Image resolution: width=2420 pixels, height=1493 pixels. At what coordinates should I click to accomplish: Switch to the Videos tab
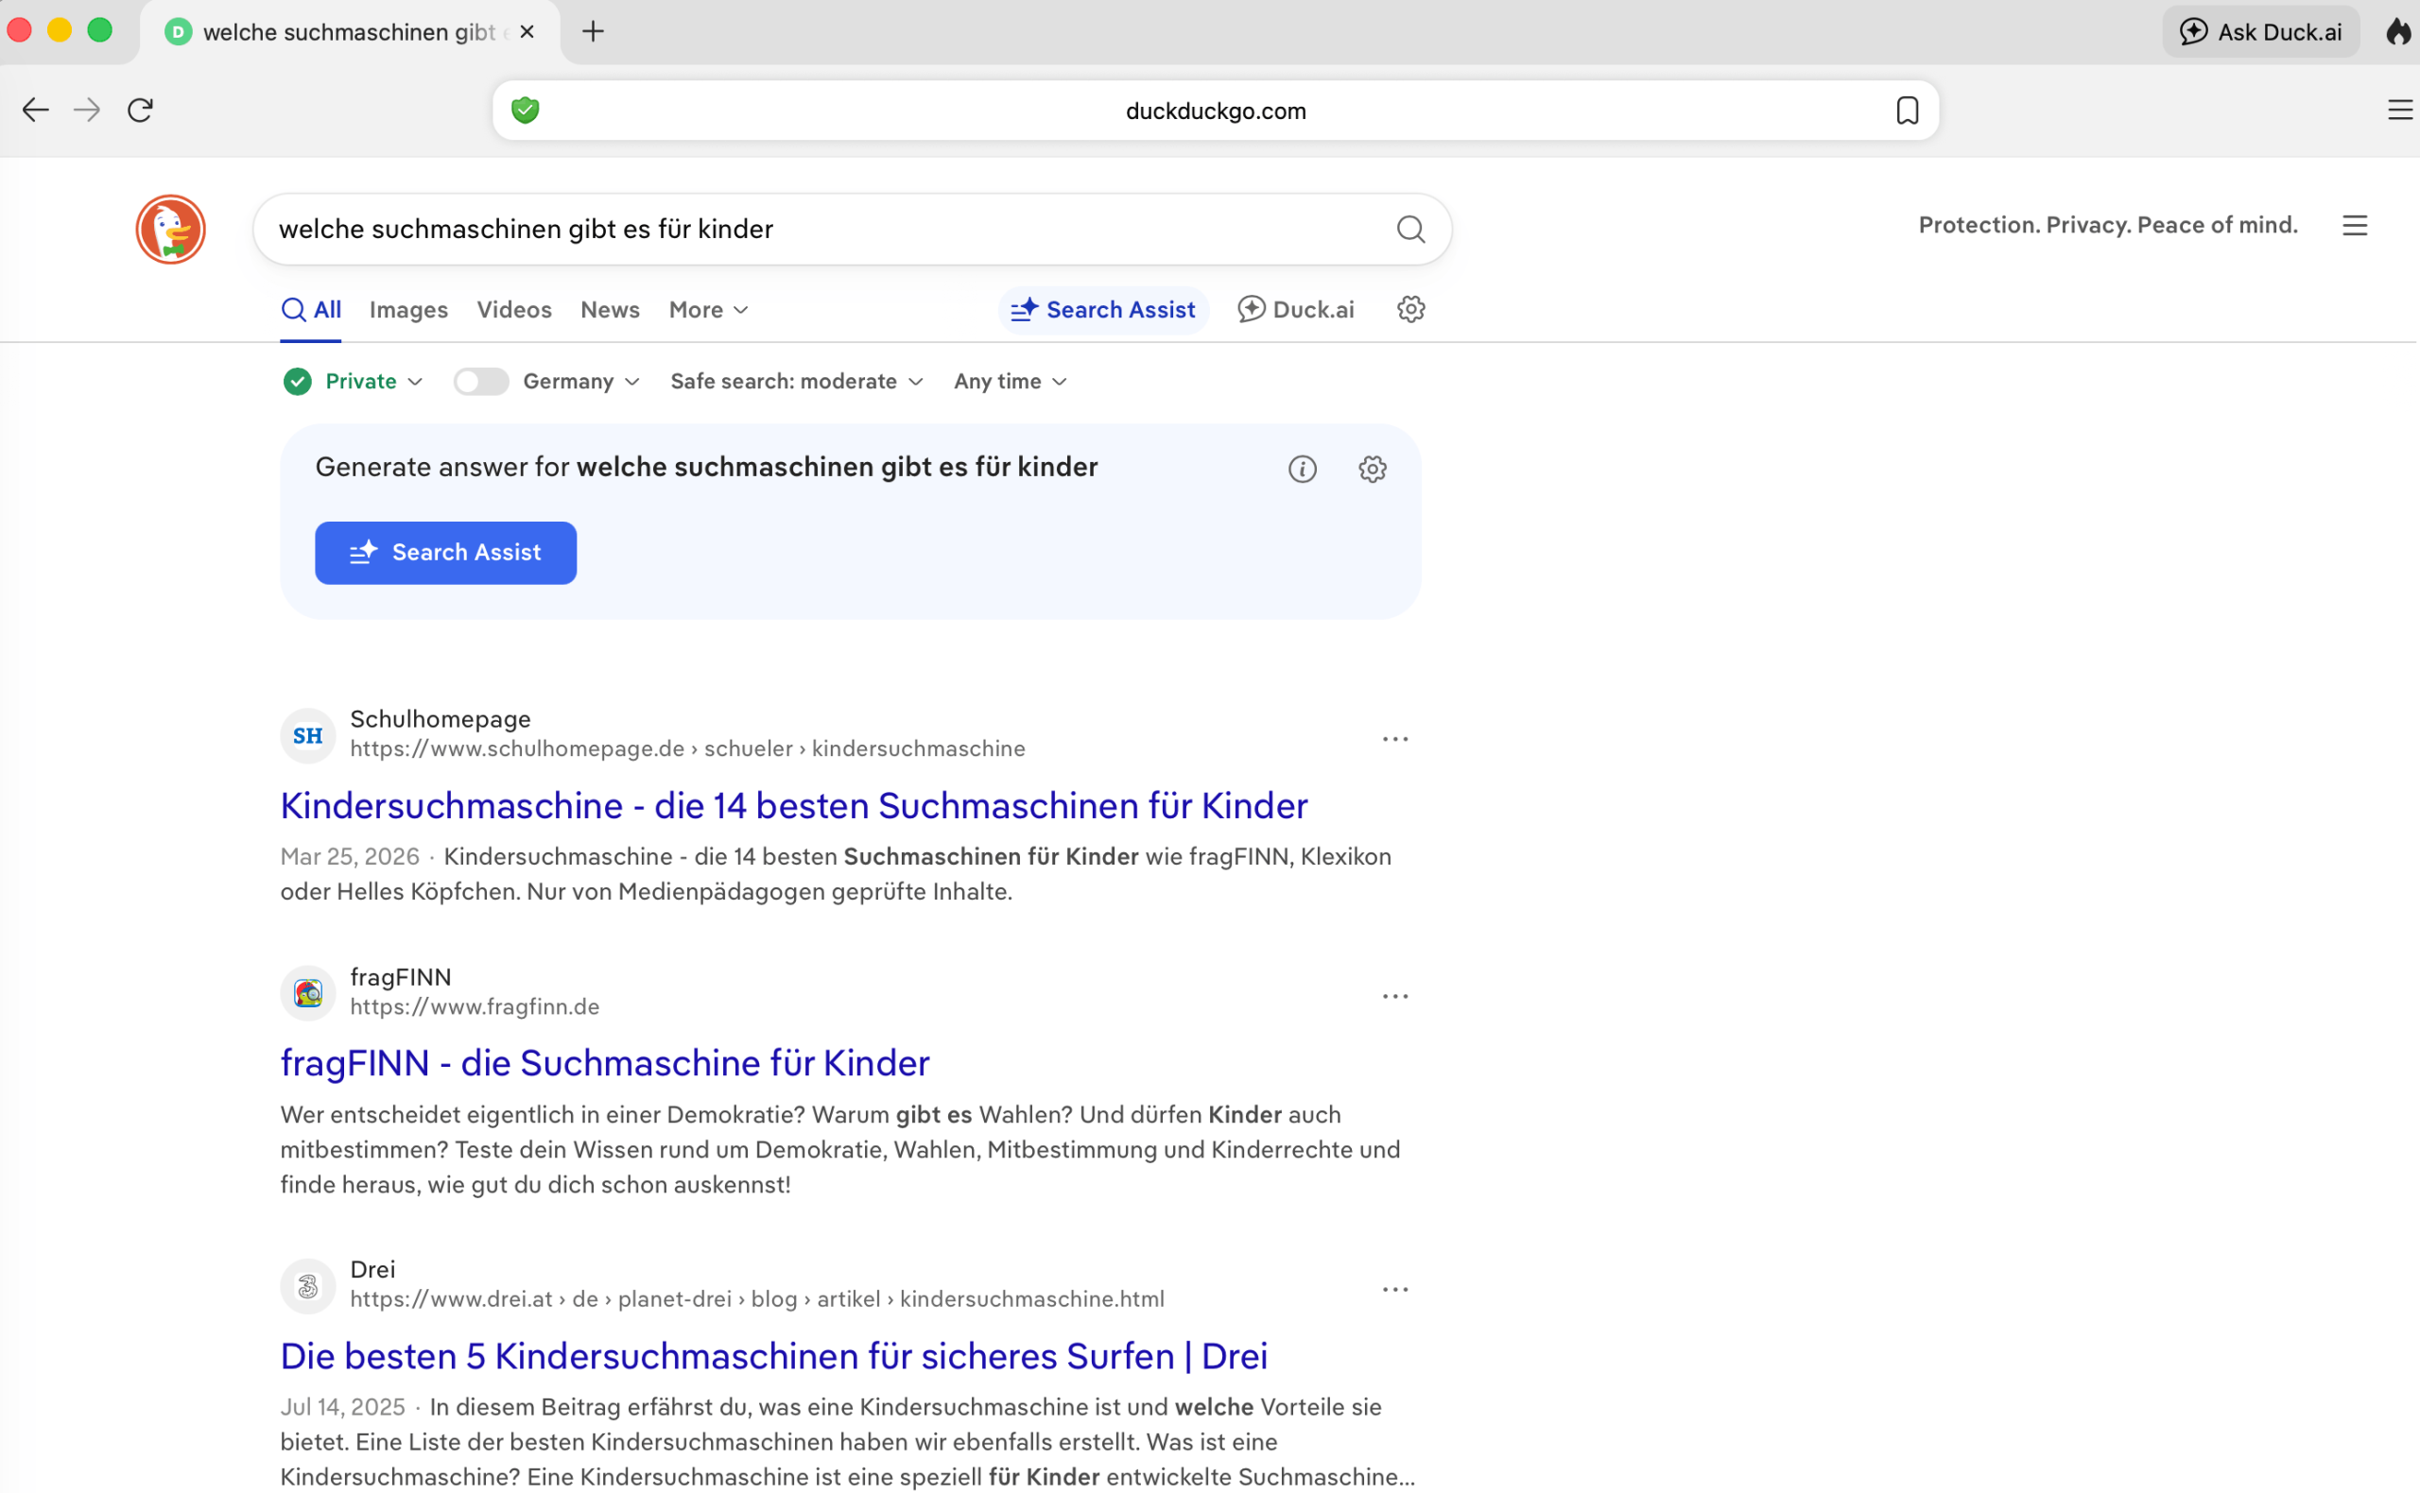point(514,310)
